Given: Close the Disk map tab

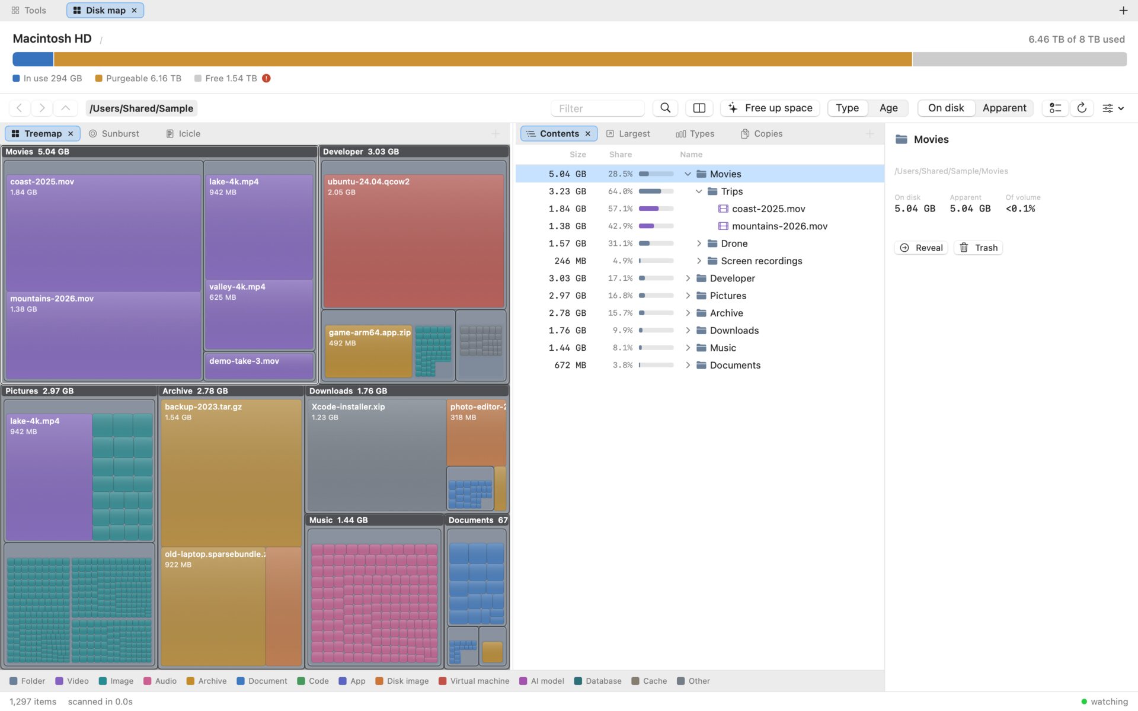Looking at the screenshot, I should pyautogui.click(x=134, y=10).
